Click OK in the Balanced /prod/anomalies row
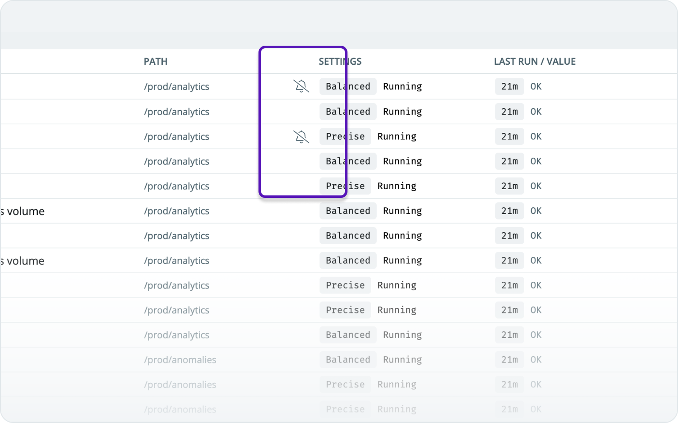This screenshot has height=423, width=678. [x=536, y=360]
